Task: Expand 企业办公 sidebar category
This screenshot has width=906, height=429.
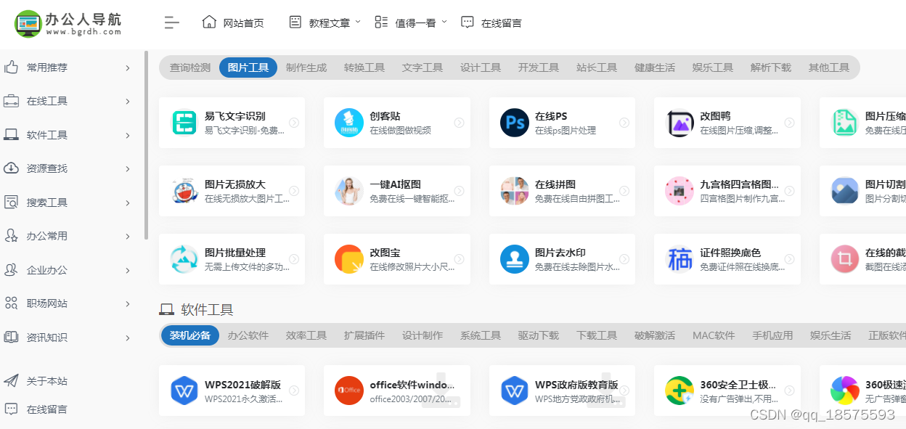Action: click(68, 270)
